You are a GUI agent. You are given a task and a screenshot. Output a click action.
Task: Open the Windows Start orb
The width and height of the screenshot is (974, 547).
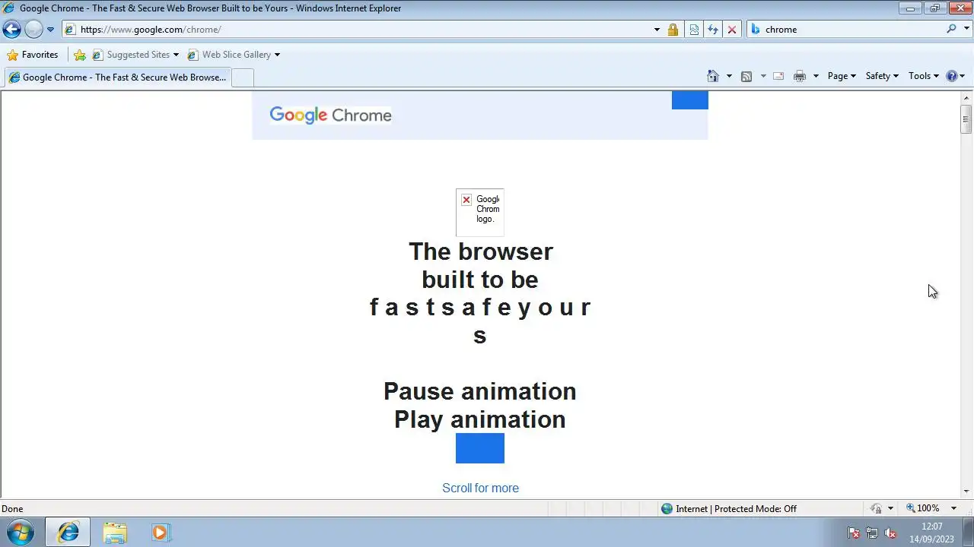21,533
